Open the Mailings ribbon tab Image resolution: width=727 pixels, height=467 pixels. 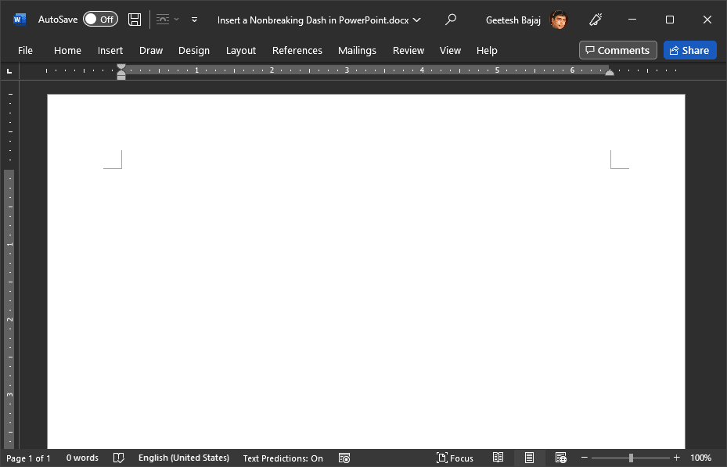[x=357, y=50]
